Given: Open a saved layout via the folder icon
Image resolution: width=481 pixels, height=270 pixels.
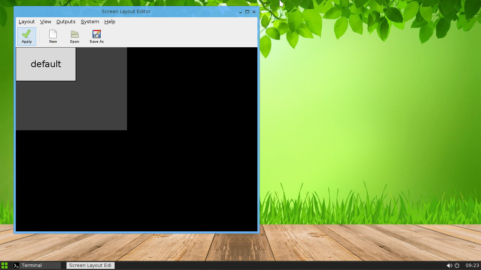Looking at the screenshot, I should 74,36.
